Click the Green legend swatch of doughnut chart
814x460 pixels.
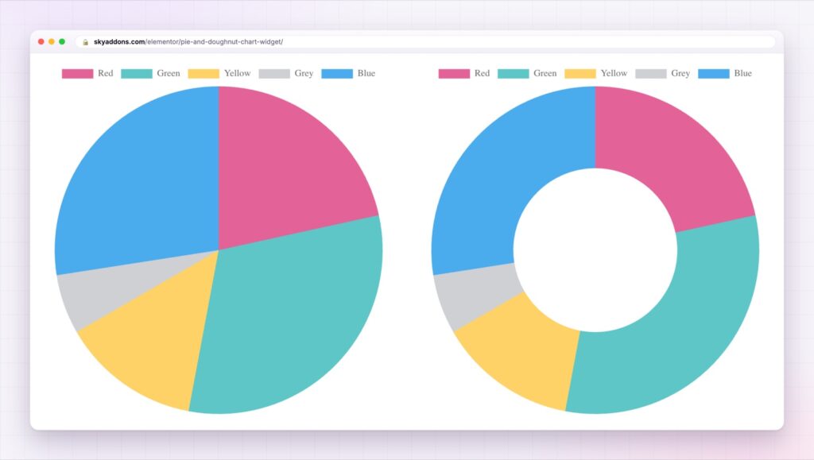514,74
